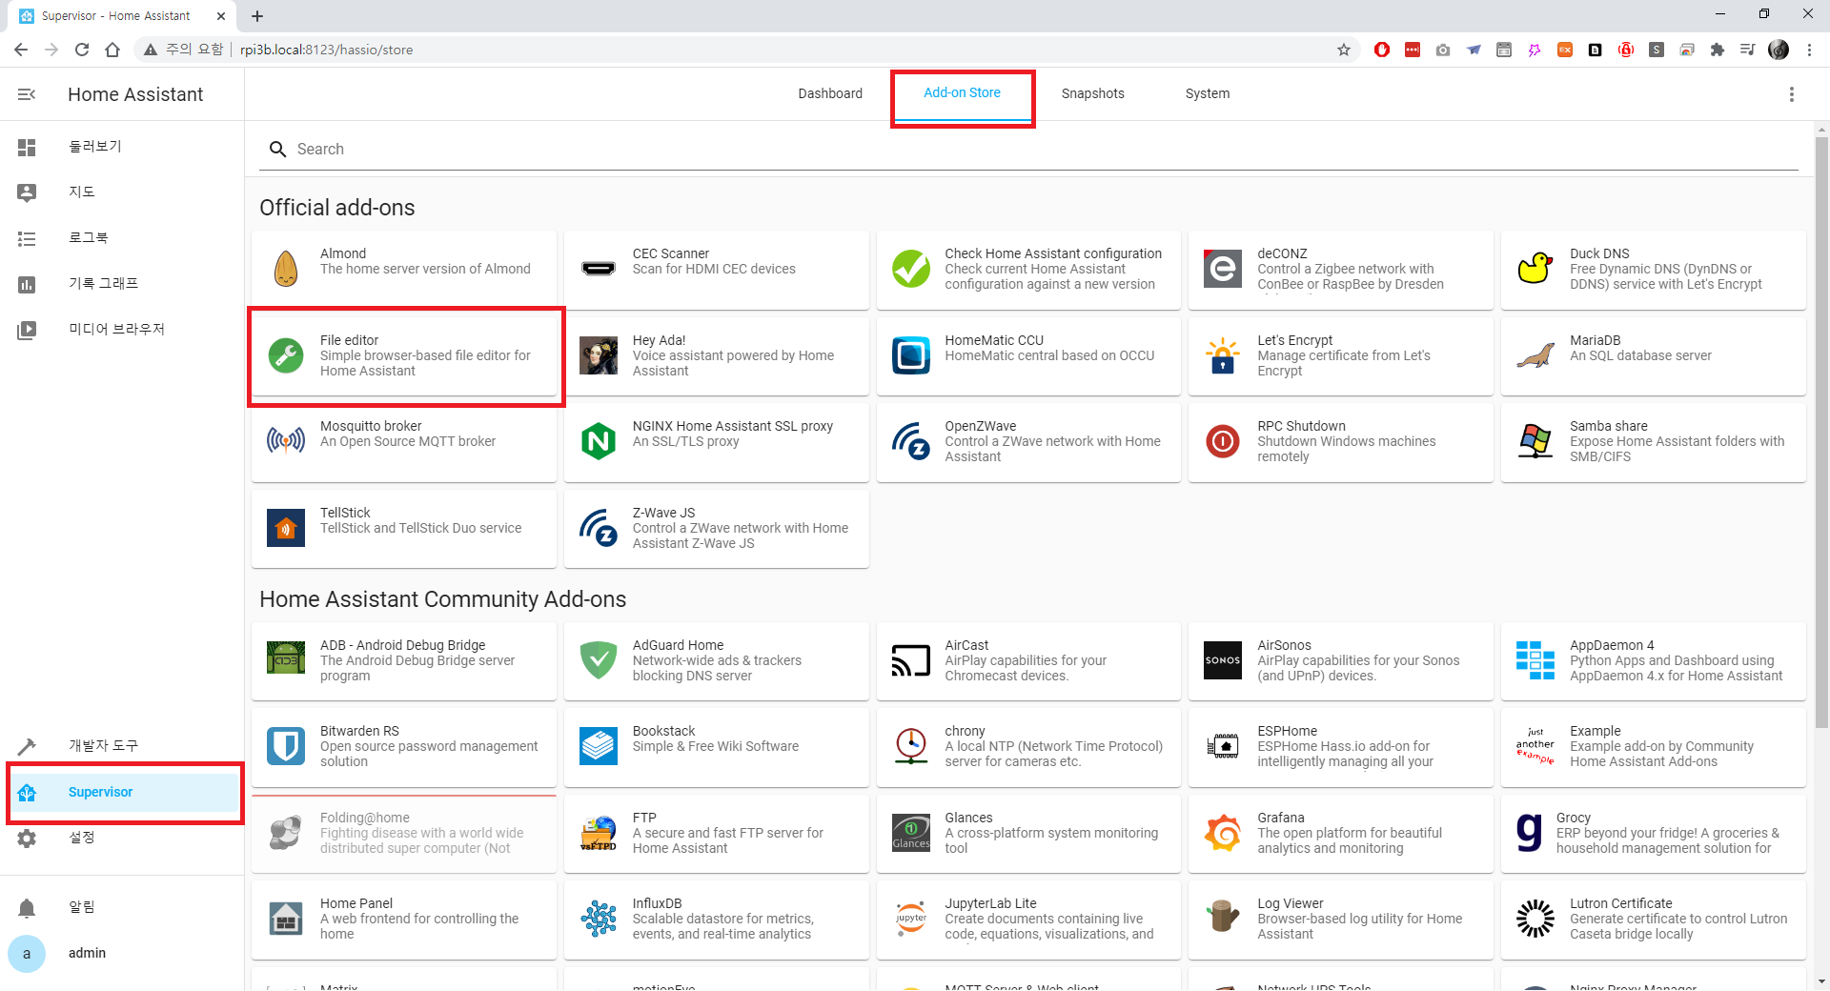Open the OpenZWave add-on icon
Viewport: 1830px width, 991px height.
coord(911,441)
